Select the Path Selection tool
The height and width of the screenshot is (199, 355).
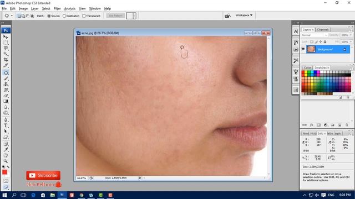6,132
